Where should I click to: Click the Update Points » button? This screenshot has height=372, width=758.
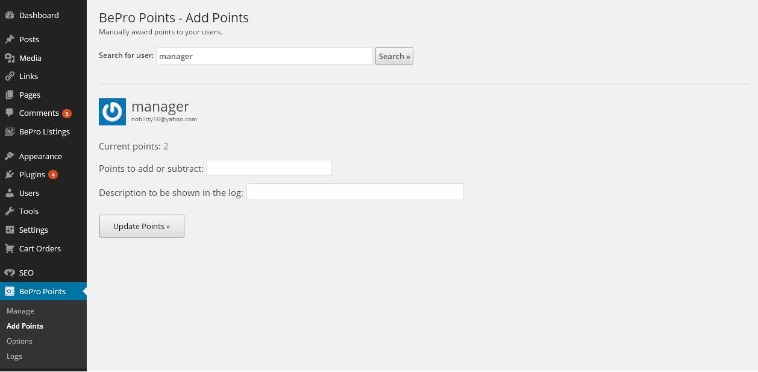[142, 226]
